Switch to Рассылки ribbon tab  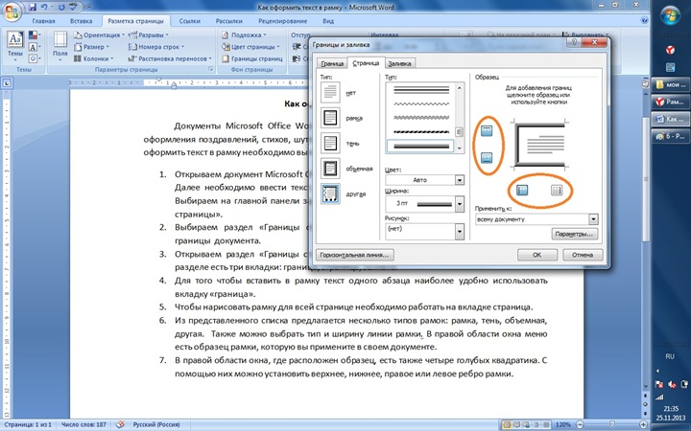(x=228, y=21)
